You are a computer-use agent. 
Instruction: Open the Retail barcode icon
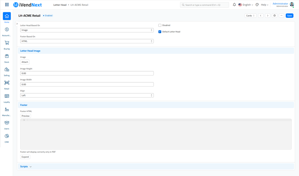(x=7, y=83)
